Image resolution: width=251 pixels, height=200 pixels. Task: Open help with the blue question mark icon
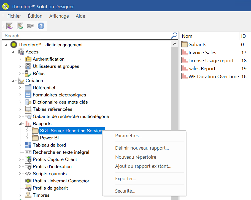click(x=41, y=26)
